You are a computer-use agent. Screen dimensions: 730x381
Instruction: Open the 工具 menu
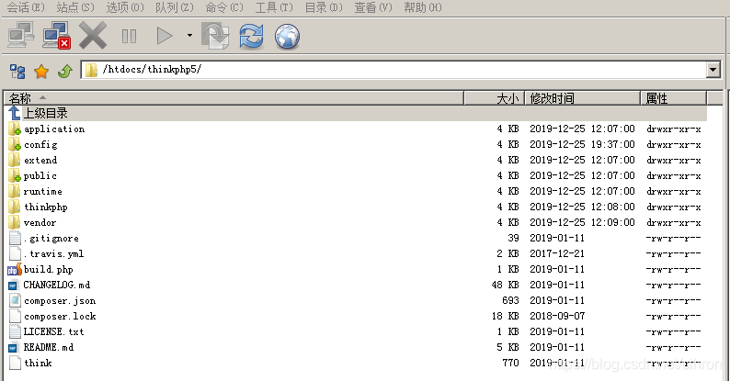(274, 7)
